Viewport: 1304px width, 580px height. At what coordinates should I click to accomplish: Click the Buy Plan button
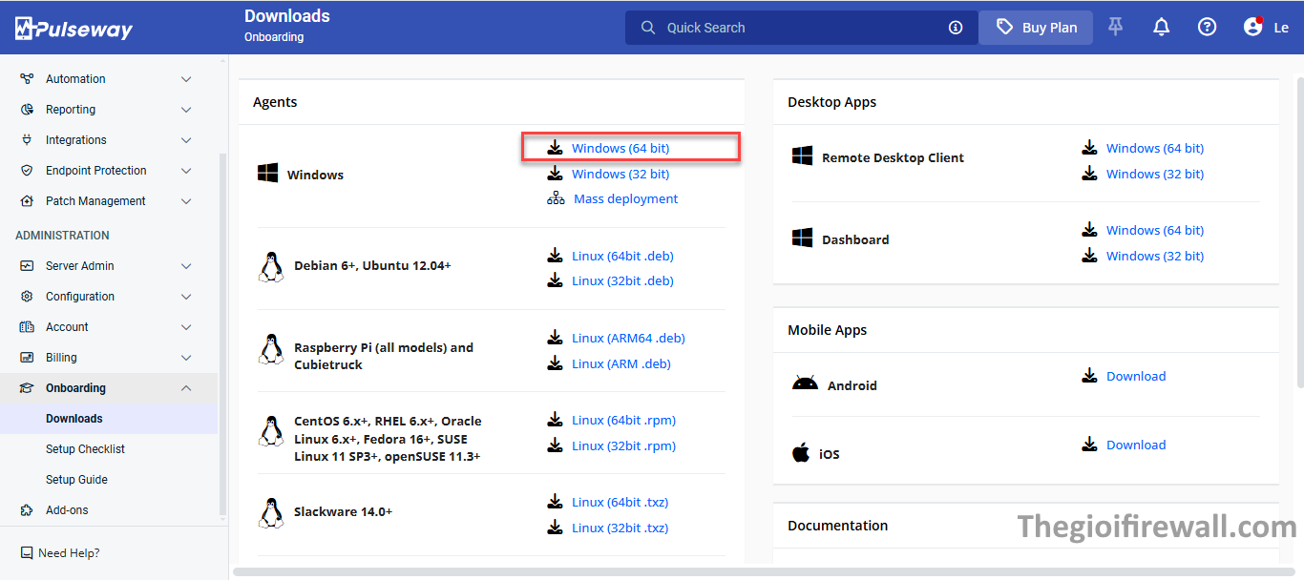[1036, 28]
